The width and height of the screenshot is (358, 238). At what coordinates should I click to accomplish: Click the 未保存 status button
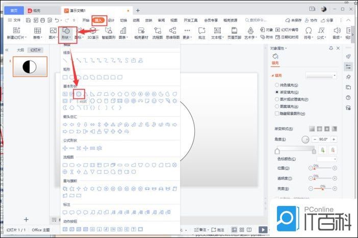pos(294,20)
